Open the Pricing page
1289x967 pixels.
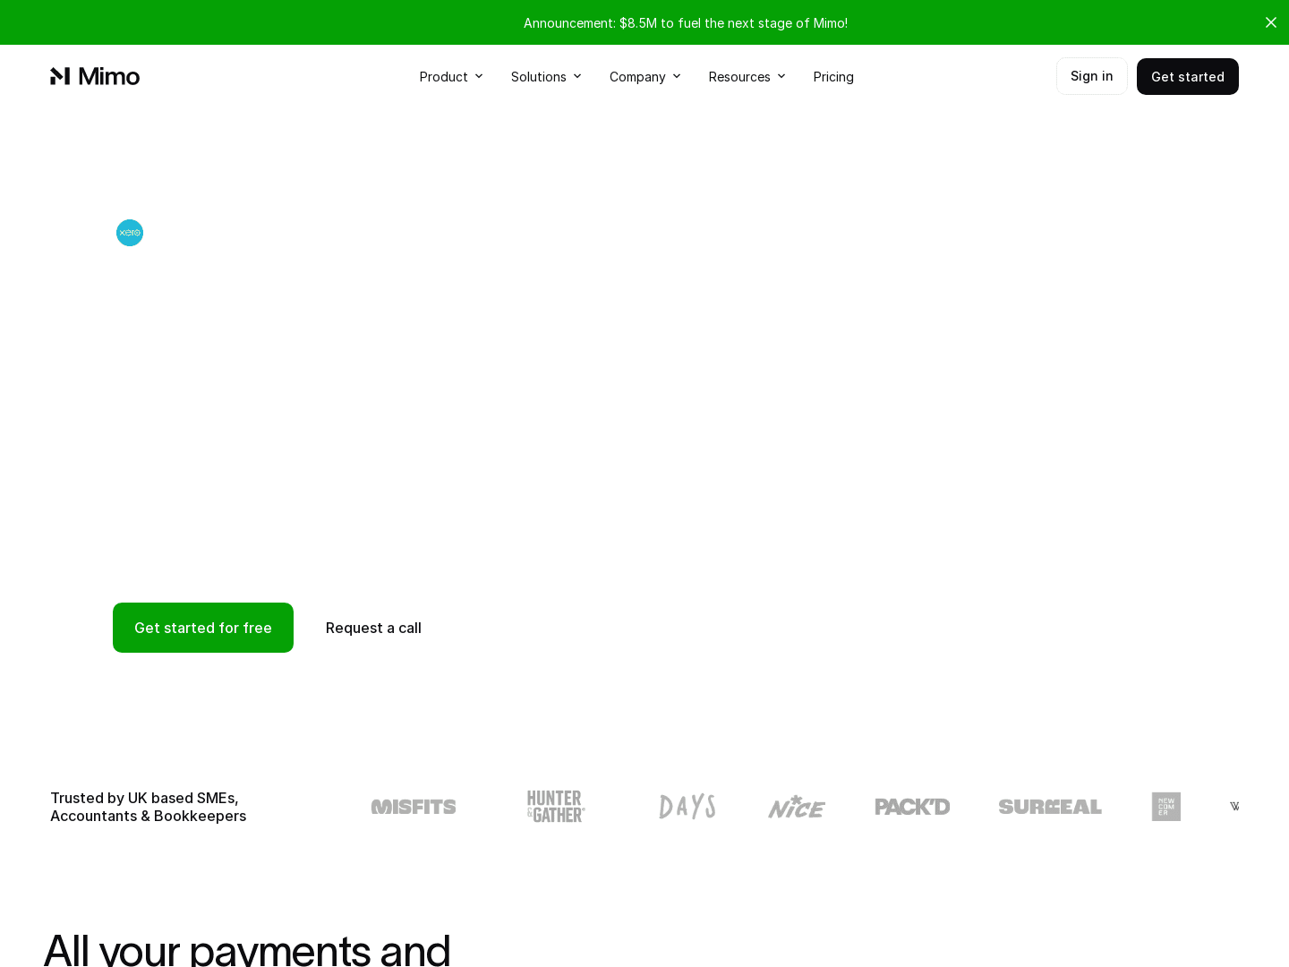click(833, 76)
